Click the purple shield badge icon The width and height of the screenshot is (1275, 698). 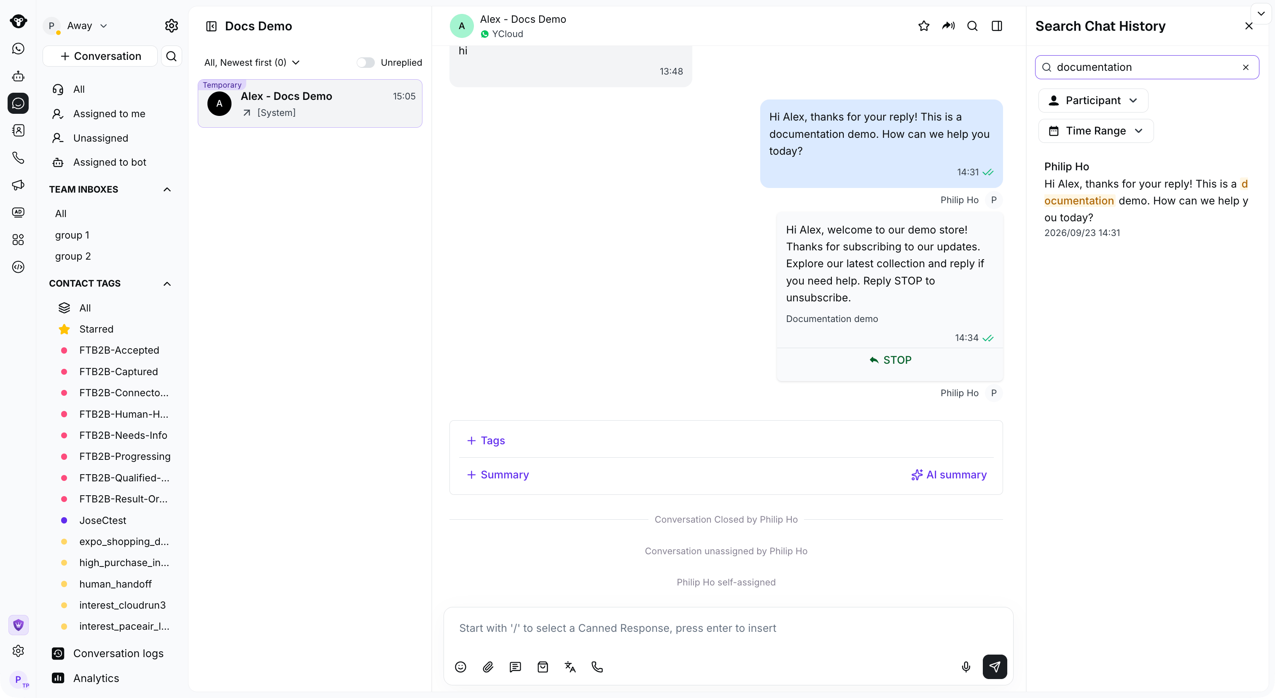pos(18,625)
